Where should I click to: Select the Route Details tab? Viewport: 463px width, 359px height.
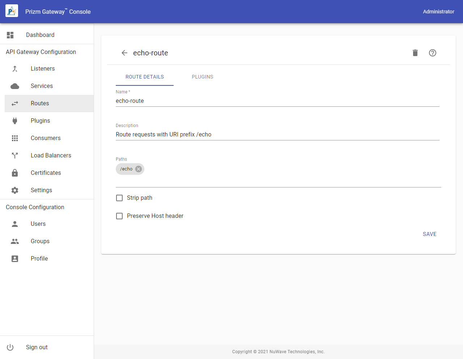(145, 77)
